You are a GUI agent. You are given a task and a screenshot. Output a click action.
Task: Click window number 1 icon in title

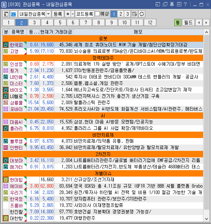[4, 5]
